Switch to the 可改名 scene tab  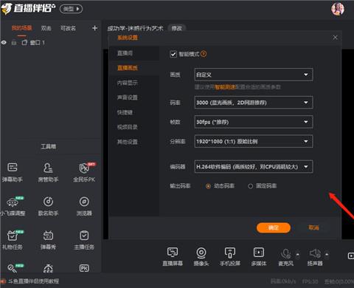click(68, 28)
